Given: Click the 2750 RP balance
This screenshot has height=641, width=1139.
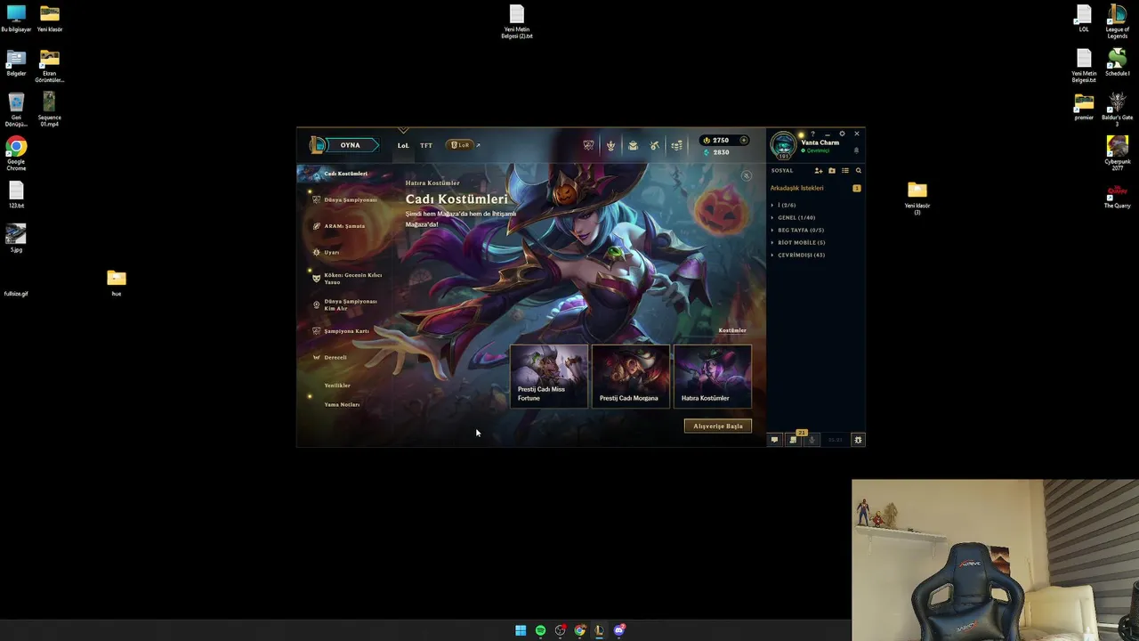Looking at the screenshot, I should 716,140.
